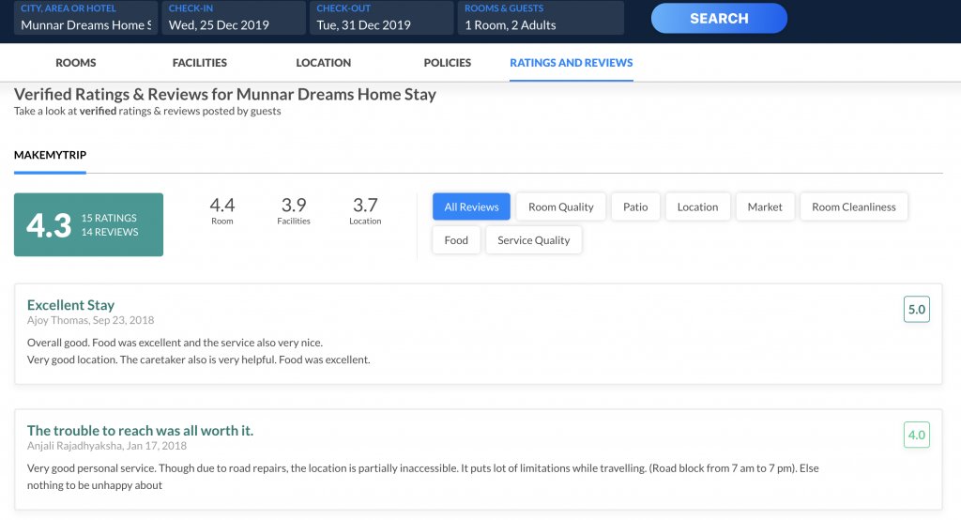The image size is (961, 520).
Task: Filter reviews by Service Quality
Action: pos(533,239)
